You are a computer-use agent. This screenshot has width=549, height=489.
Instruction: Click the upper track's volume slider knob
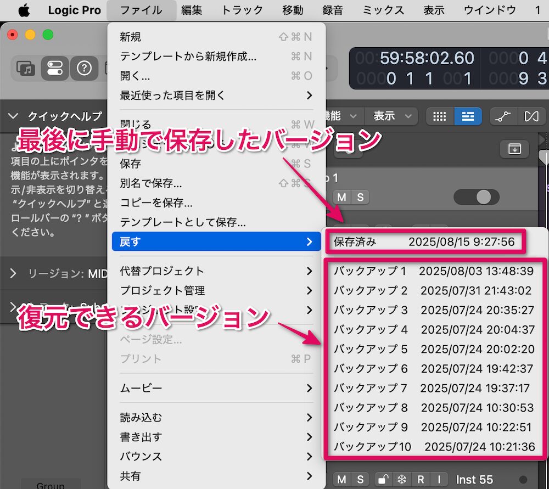point(484,197)
